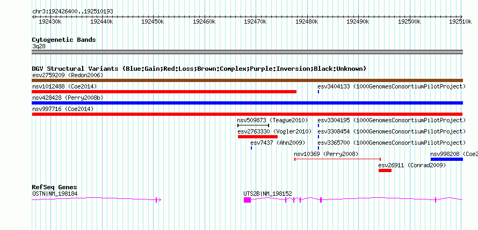Click the blue nsv428428 gain bar
The width and height of the screenshot is (478, 230).
click(x=247, y=103)
